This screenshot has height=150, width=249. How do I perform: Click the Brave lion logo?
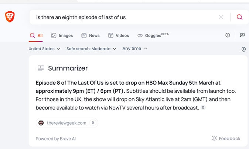(10, 17)
